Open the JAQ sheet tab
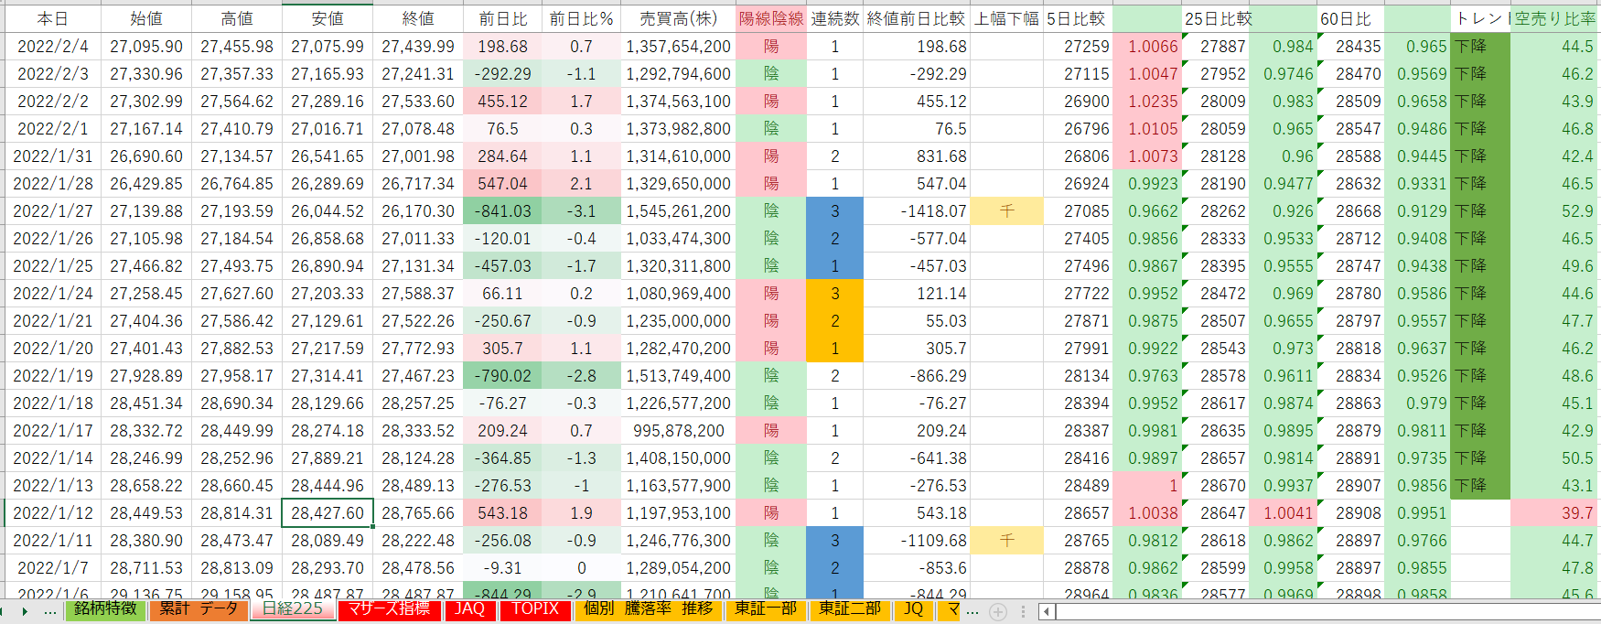The width and height of the screenshot is (1601, 624). (470, 609)
